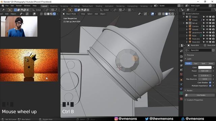Click the fake user shield icon beside Point.004

[213, 50]
